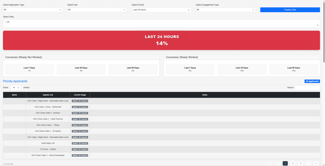The image size is (325, 166).
Task: Select pagination page 1
Action: 285,163
